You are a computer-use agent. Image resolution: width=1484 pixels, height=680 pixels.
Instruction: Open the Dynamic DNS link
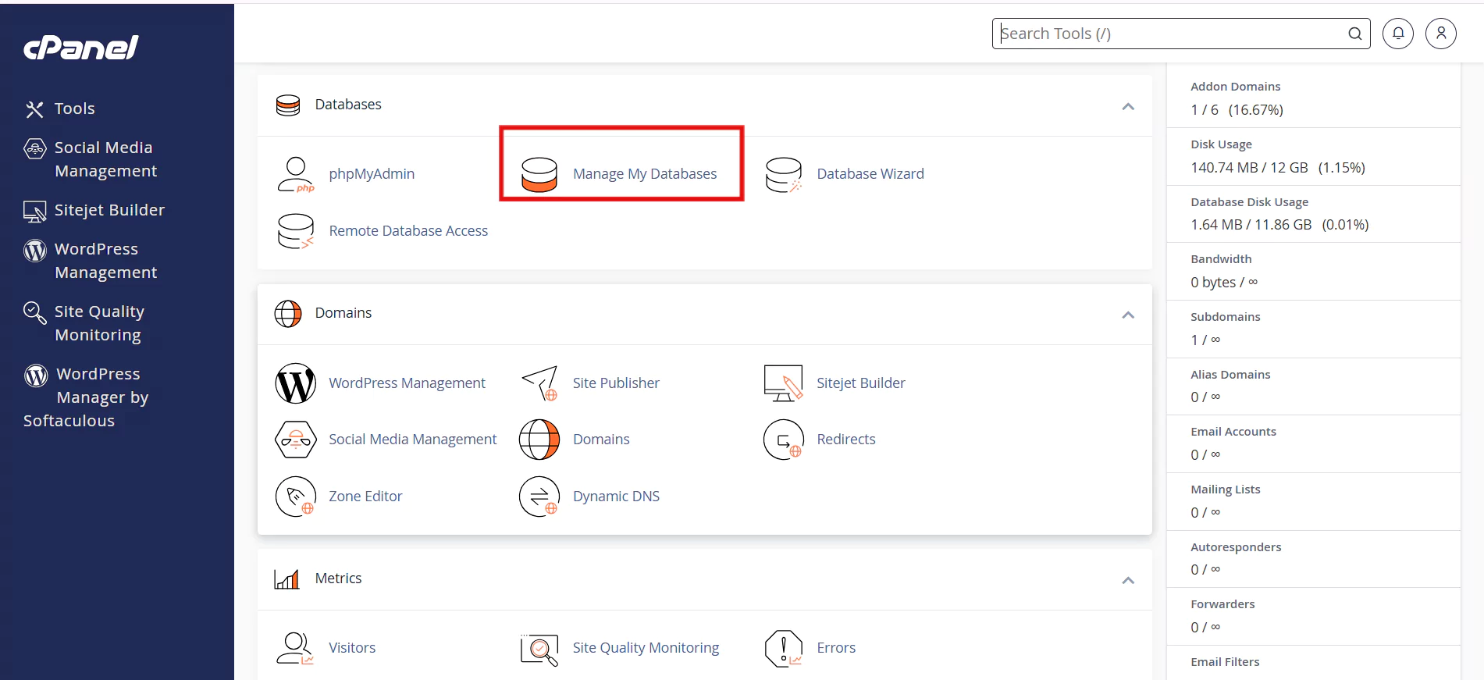(616, 496)
